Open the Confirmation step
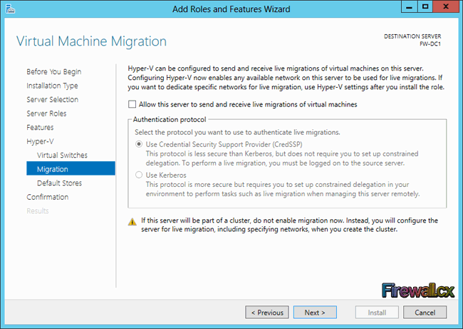 (48, 197)
